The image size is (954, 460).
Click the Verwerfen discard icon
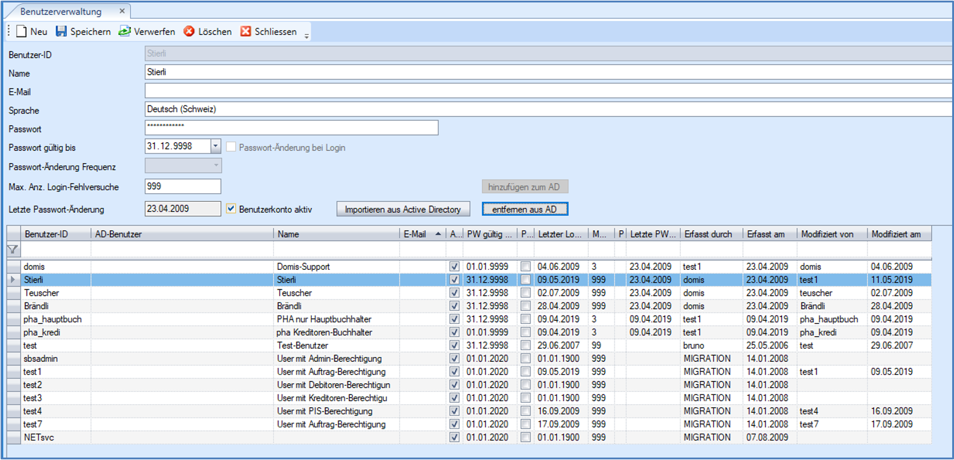pos(125,32)
